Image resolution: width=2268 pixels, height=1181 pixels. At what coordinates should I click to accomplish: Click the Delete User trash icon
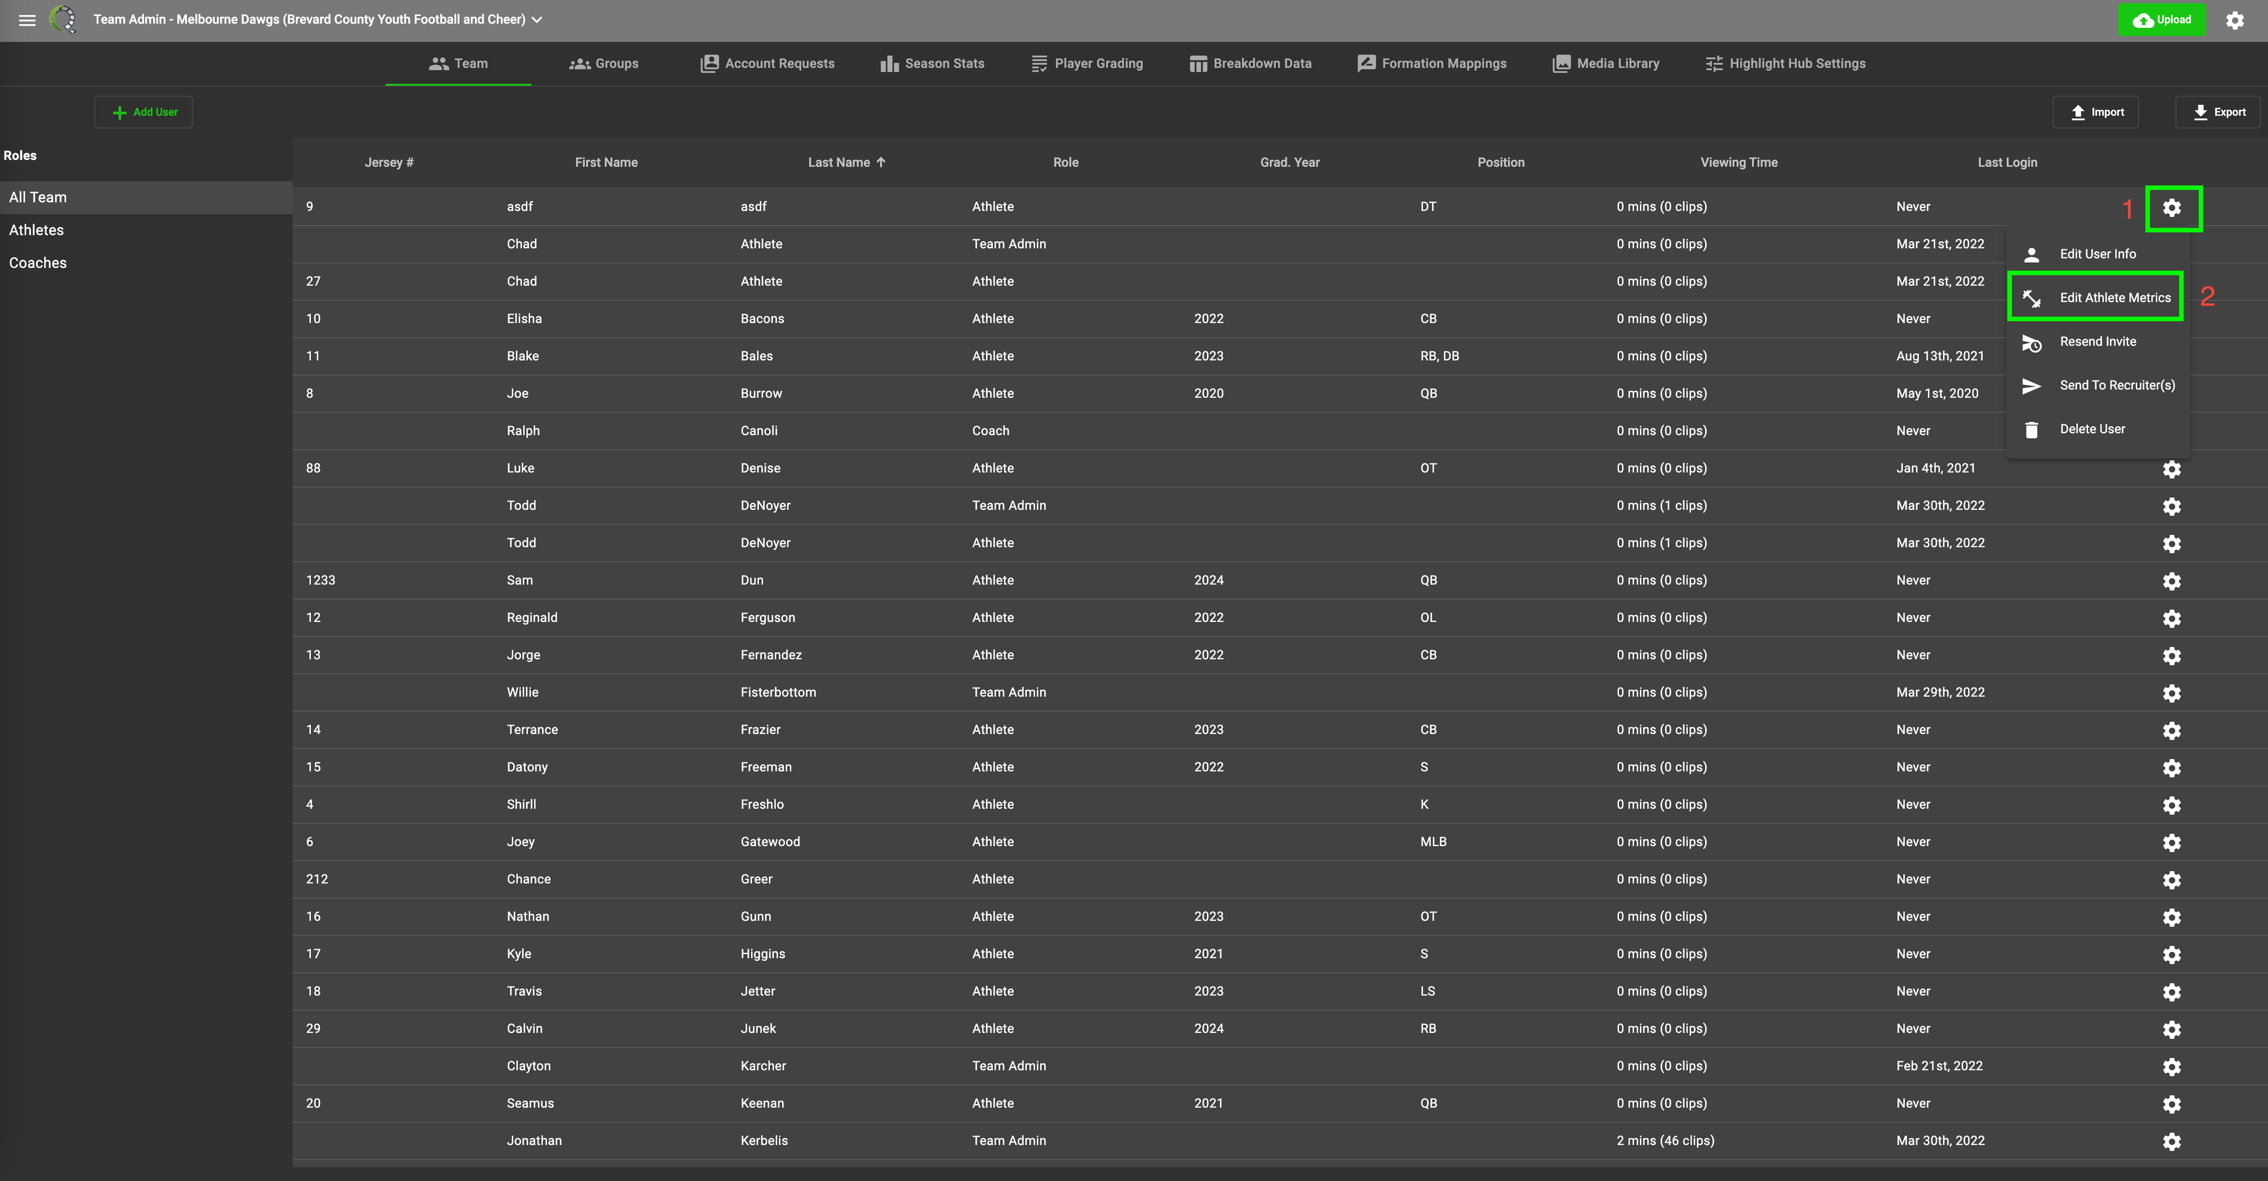pyautogui.click(x=2031, y=430)
